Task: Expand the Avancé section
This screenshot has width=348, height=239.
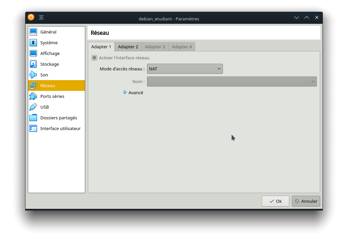Action: pos(125,93)
